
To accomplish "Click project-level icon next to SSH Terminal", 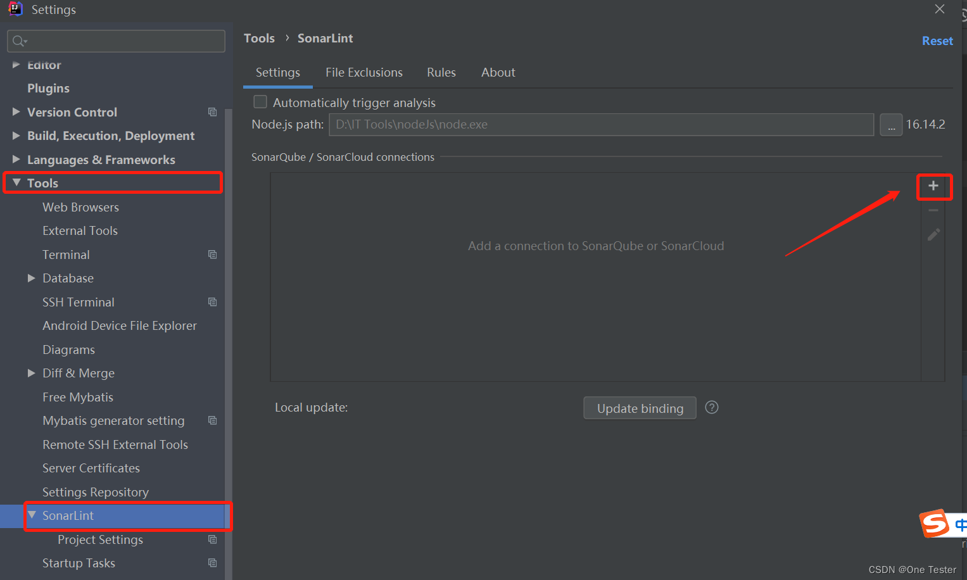I will [213, 302].
